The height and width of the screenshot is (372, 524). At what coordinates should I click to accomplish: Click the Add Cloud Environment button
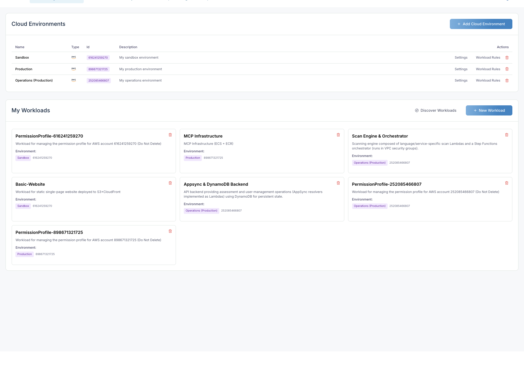pyautogui.click(x=481, y=24)
